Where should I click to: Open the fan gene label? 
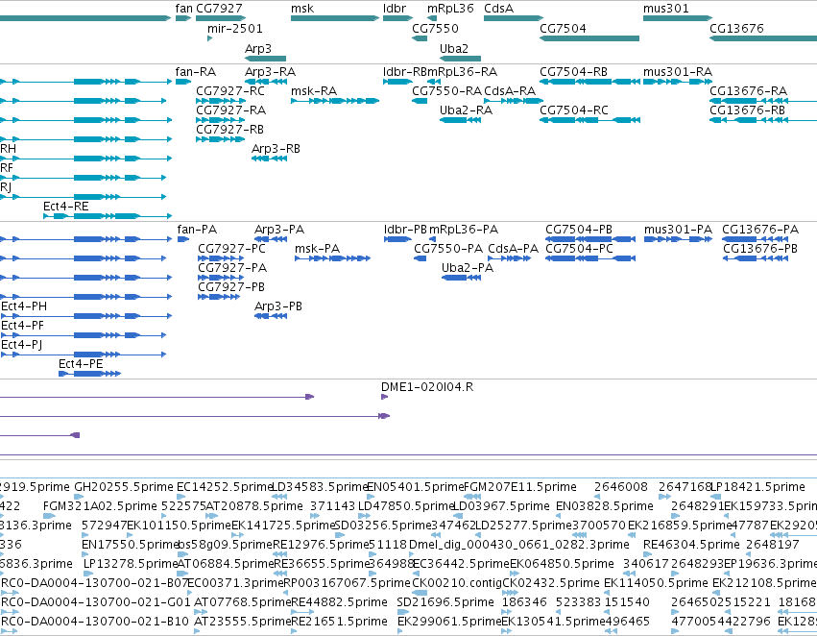(x=183, y=9)
